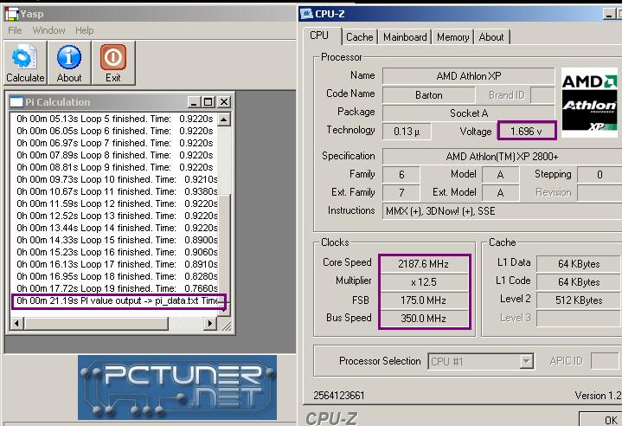This screenshot has width=622, height=426.
Task: Click the L1 Data 64 KBytes field
Action: pos(579,264)
